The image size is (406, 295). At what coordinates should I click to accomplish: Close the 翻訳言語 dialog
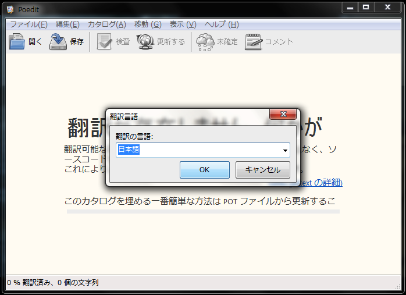tap(283, 114)
